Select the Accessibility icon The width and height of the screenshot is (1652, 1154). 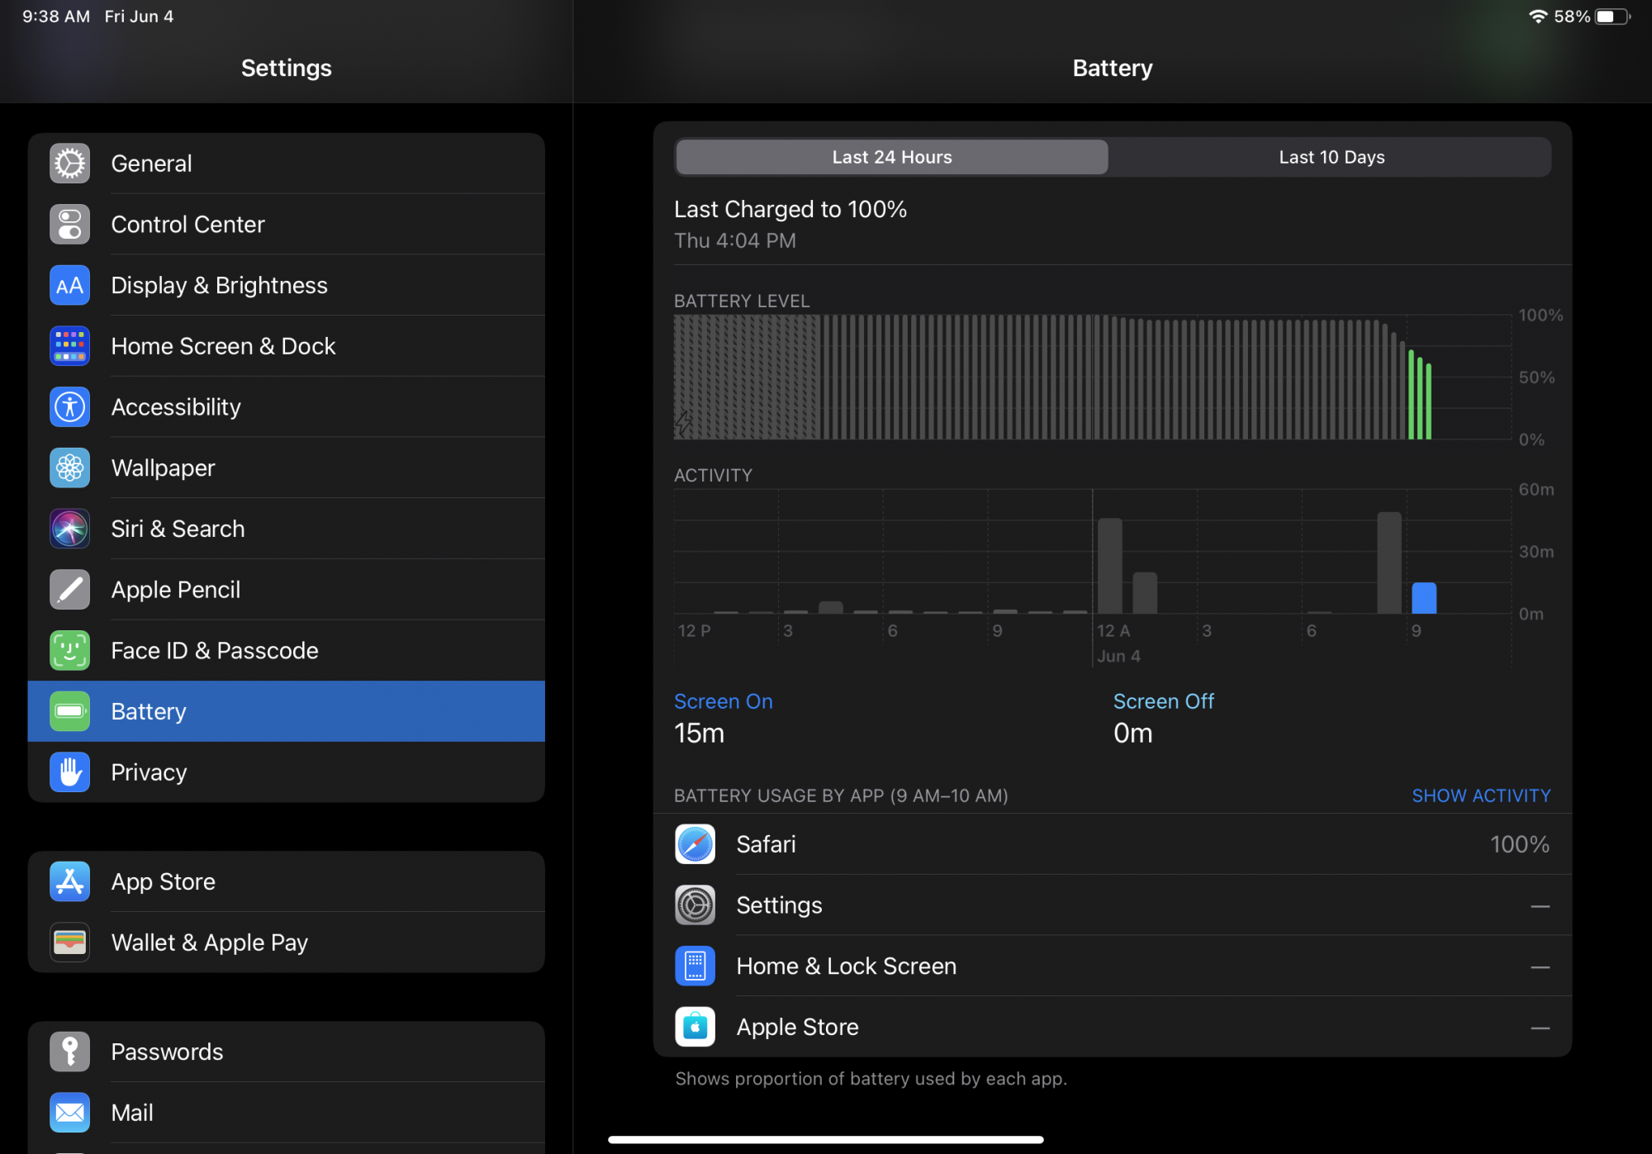pos(70,407)
